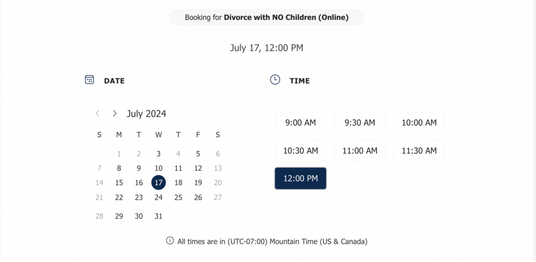Select July 17 on the calendar

pyautogui.click(x=159, y=183)
